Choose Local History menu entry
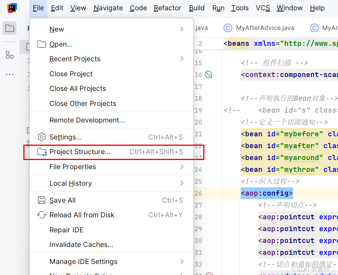Viewport: 338px width, 275px height. coord(111,183)
